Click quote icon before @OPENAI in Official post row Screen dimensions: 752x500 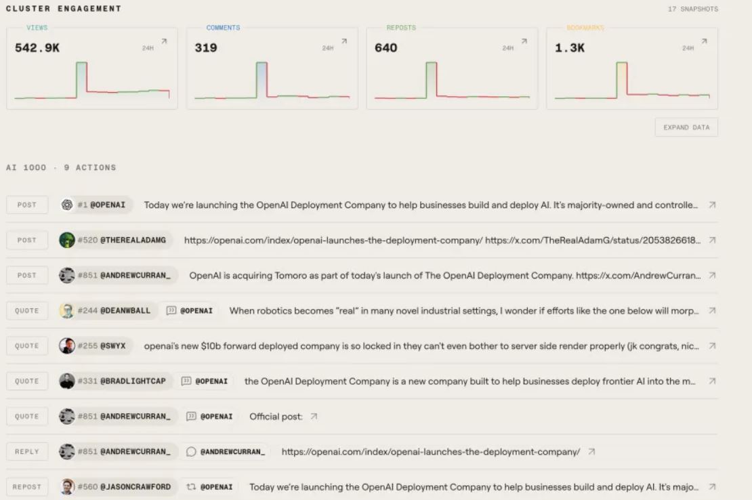coord(191,416)
